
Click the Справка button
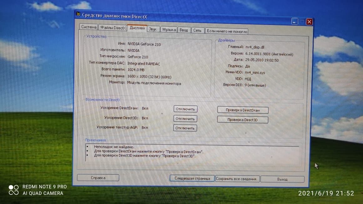pos(98,178)
